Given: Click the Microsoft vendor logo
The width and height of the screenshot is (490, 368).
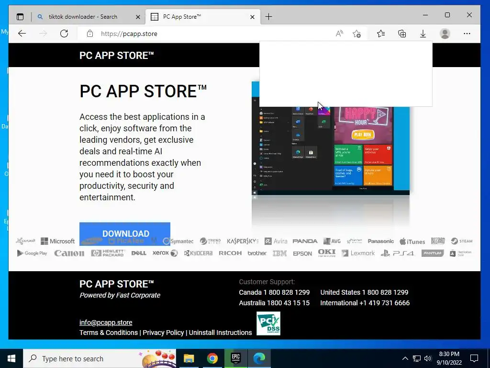Looking at the screenshot, I should tap(58, 241).
